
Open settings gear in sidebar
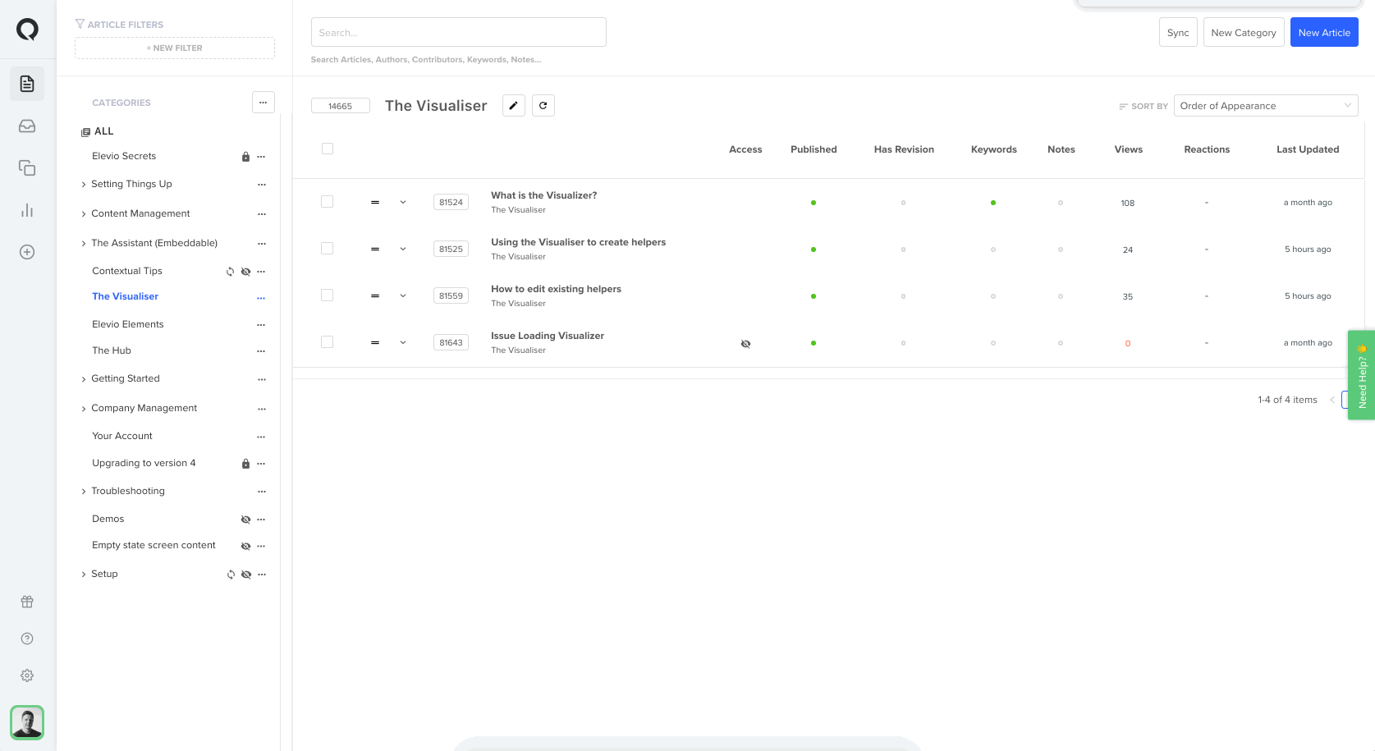tap(27, 675)
